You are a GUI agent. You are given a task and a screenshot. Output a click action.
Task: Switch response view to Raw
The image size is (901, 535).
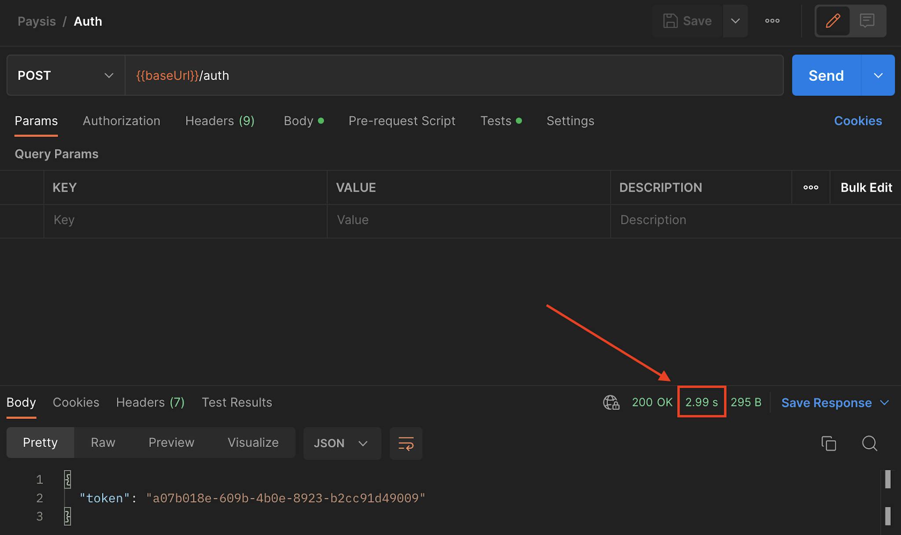[103, 443]
